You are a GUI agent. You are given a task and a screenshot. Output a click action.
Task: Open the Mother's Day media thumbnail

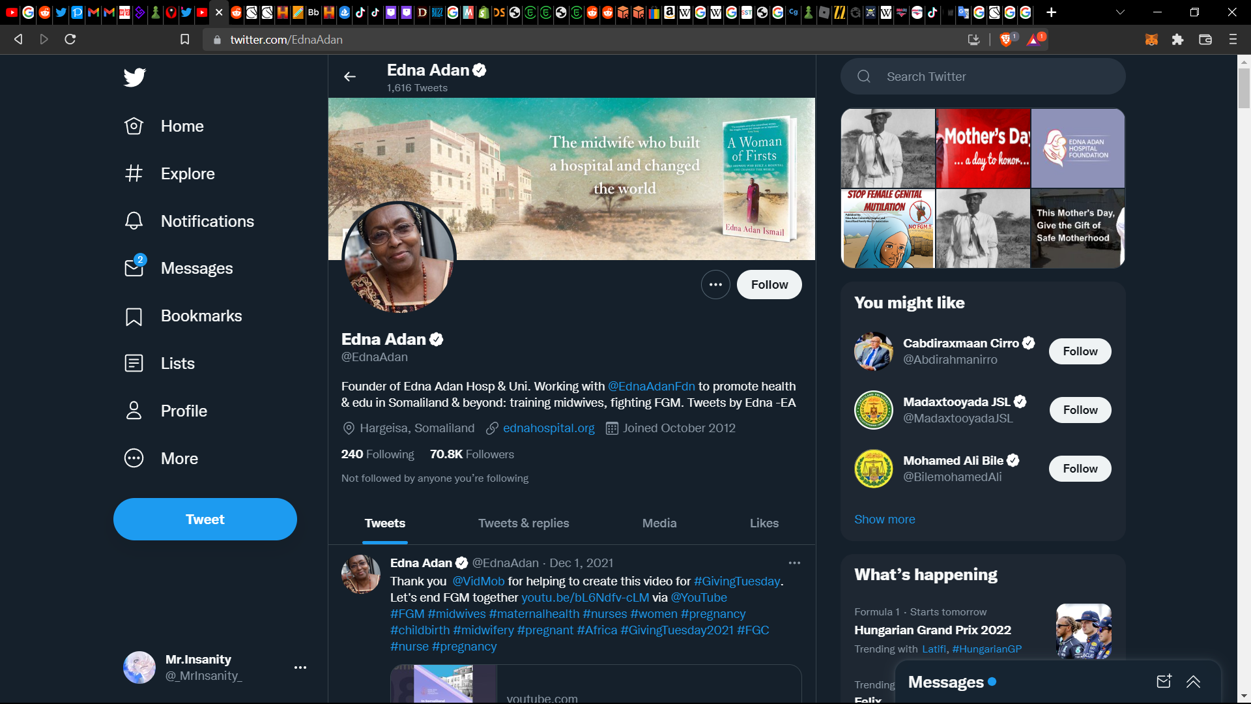point(983,149)
